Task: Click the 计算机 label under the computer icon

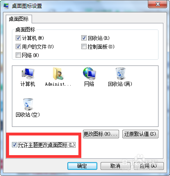Action: [28, 84]
